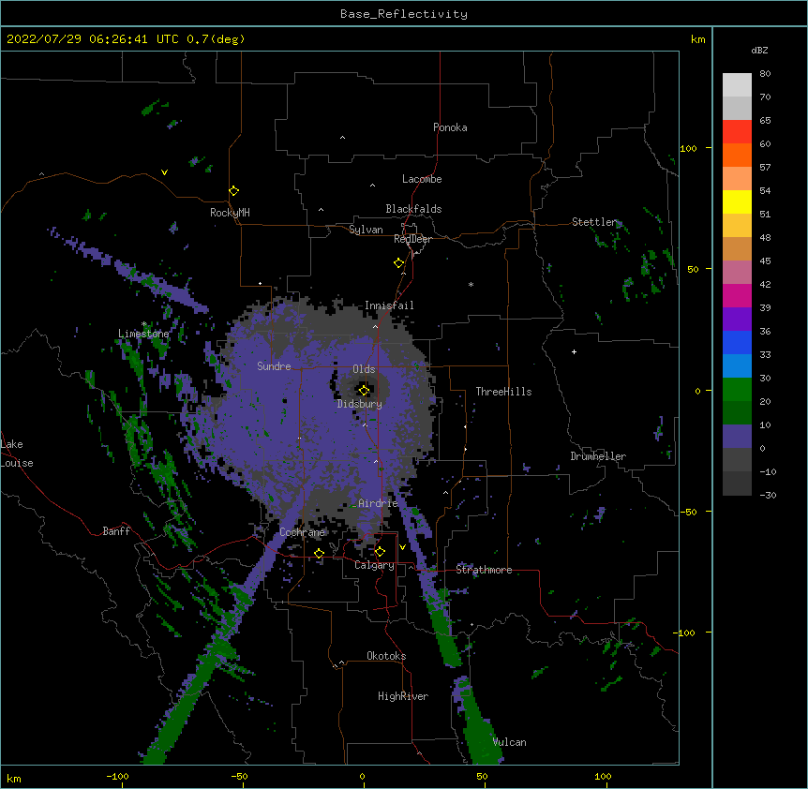808x789 pixels.
Task: Click the Calgary city label
Action: point(375,565)
